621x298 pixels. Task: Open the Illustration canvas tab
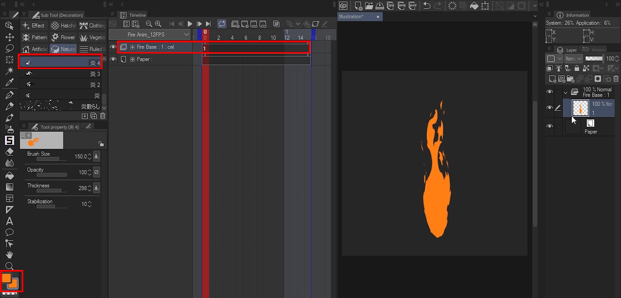coord(351,16)
